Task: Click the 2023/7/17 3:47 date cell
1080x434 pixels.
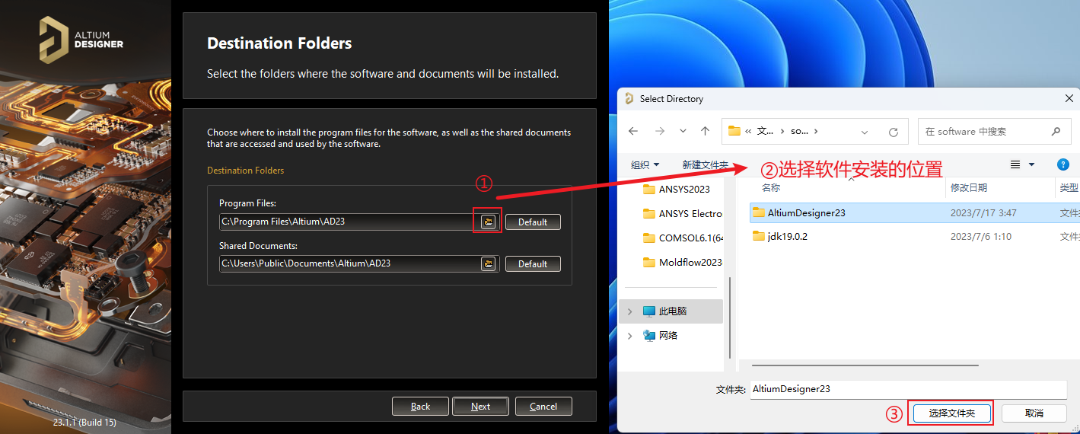Action: pyautogui.click(x=983, y=212)
